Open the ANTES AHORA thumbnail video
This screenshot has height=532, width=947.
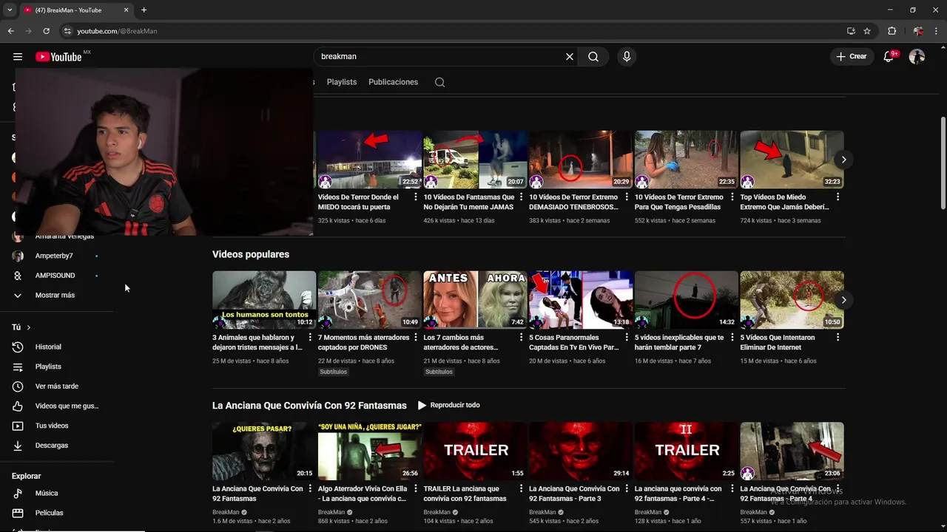point(475,300)
